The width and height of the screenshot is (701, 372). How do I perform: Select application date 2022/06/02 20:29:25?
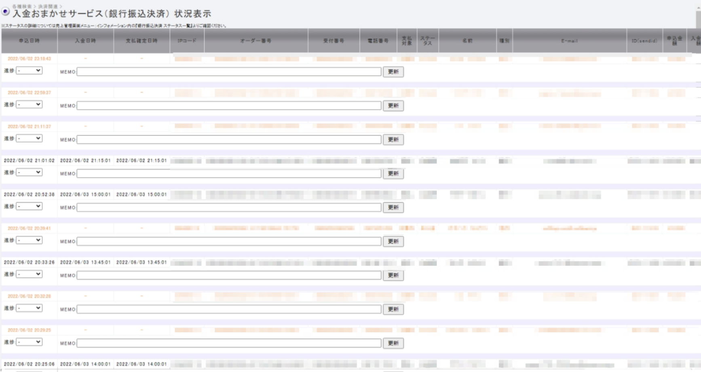tap(29, 330)
